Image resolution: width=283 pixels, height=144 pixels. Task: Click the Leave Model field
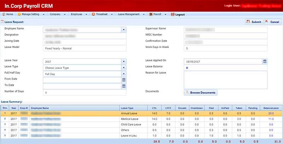coord(85,48)
